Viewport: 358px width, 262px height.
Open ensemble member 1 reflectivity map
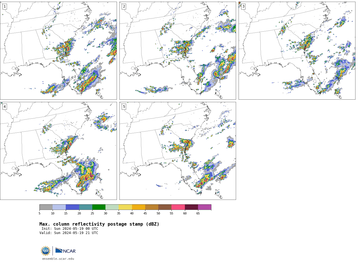click(58, 51)
